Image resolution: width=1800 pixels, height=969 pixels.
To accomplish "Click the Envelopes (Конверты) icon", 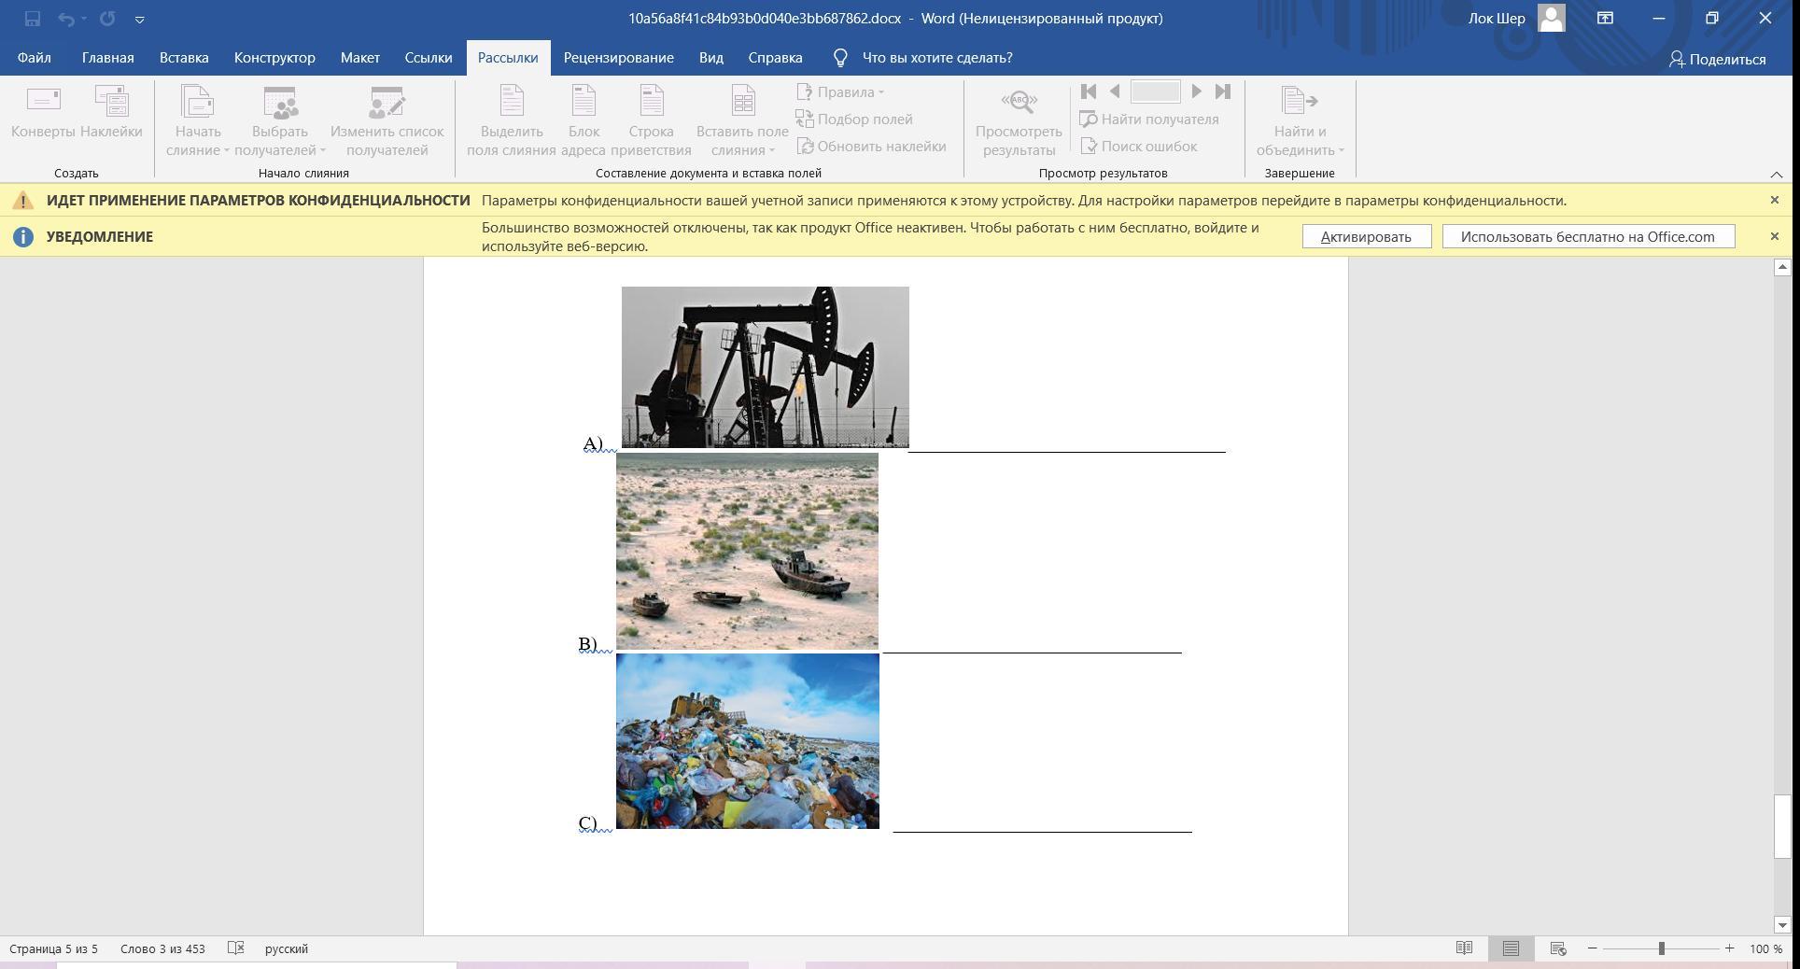I will pos(43,114).
